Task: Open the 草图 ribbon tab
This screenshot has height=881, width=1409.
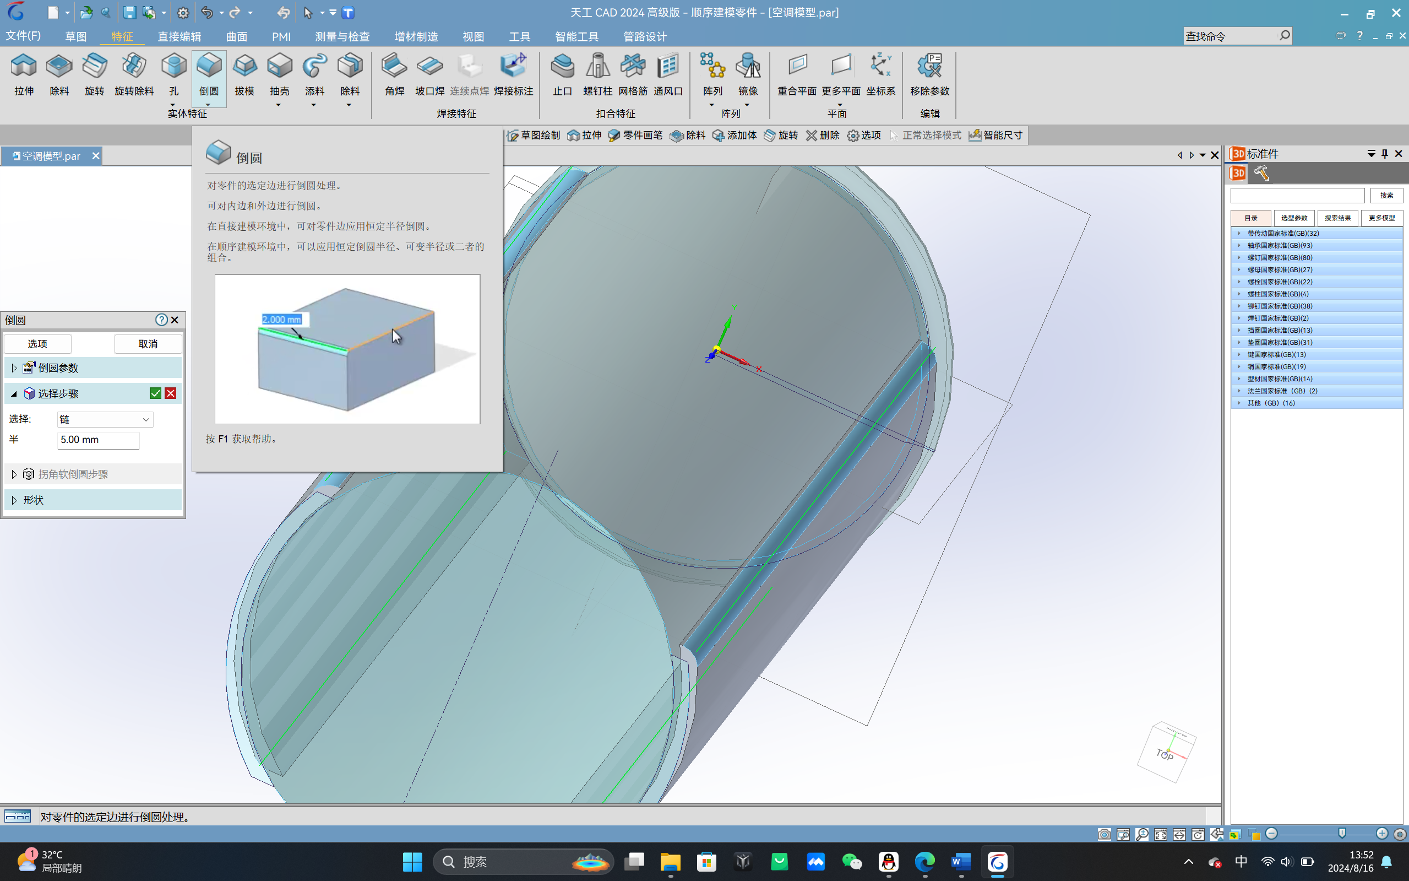Action: [x=75, y=36]
